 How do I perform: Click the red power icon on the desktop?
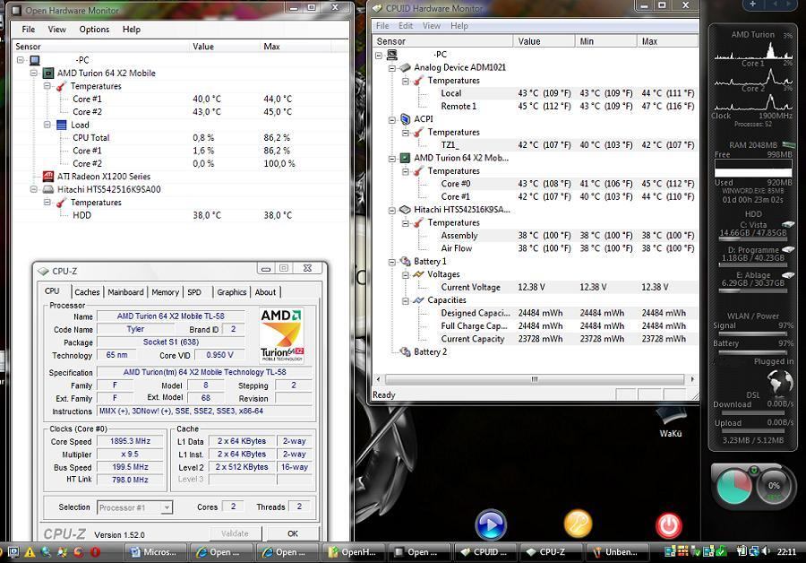coord(669,525)
